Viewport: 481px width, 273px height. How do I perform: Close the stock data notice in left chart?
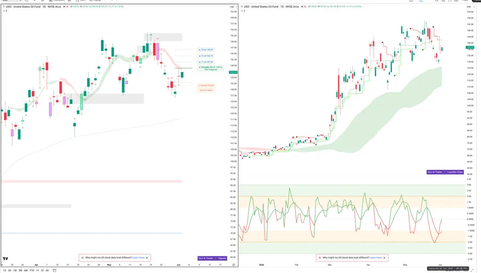(147, 258)
